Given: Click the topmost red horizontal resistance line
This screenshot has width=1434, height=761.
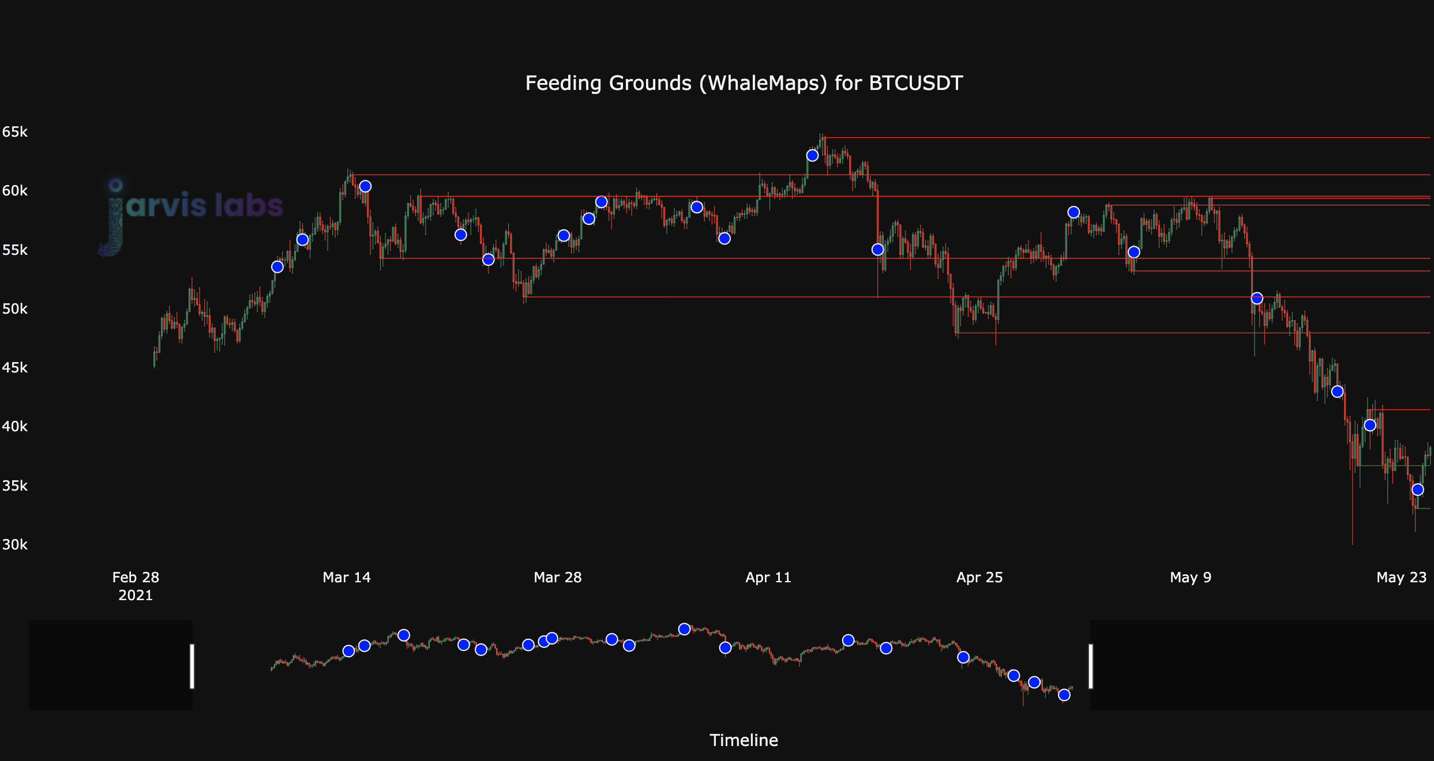Looking at the screenshot, I should [x=1125, y=138].
